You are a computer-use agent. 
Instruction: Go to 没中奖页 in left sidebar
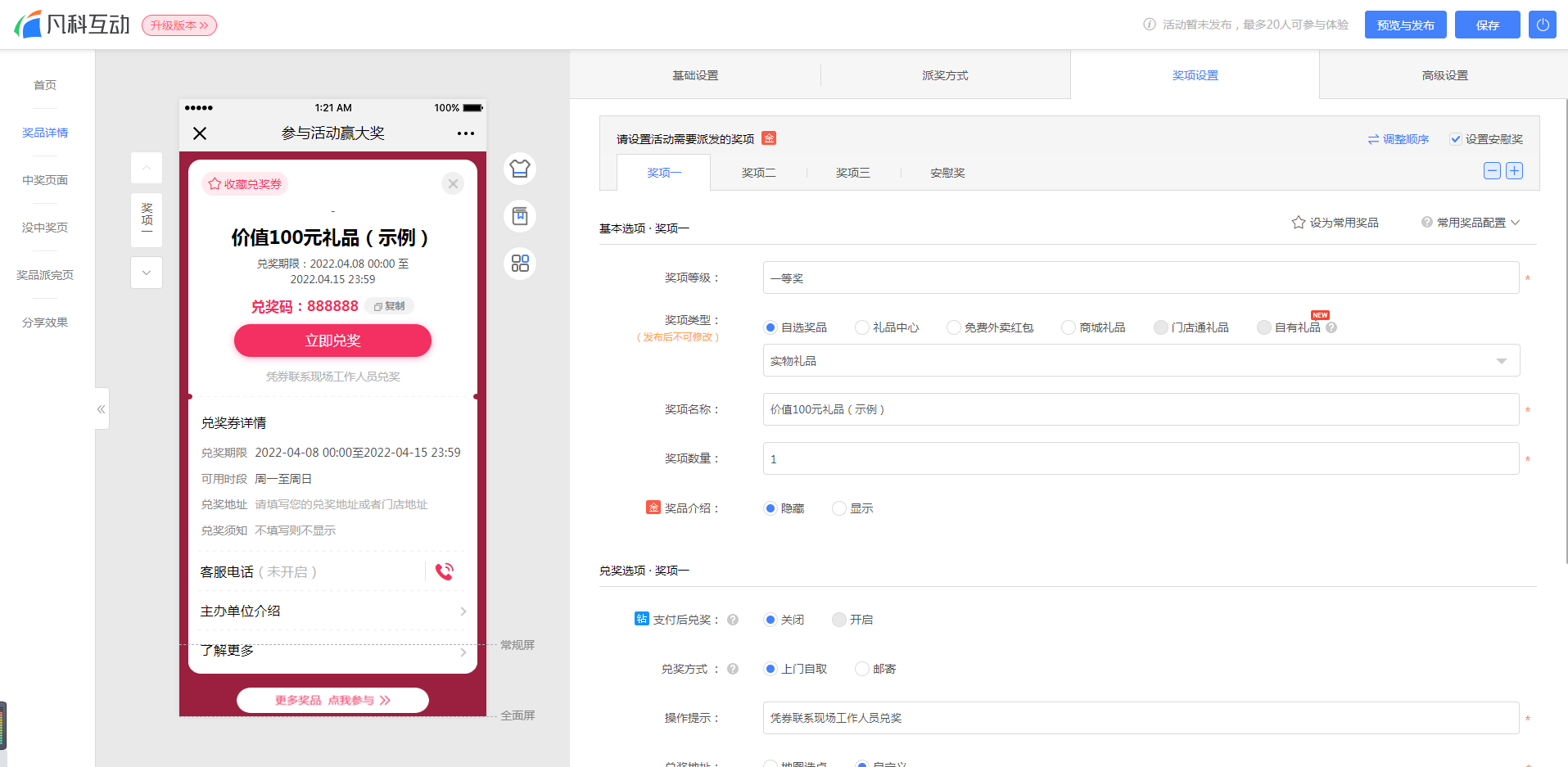[x=45, y=228]
